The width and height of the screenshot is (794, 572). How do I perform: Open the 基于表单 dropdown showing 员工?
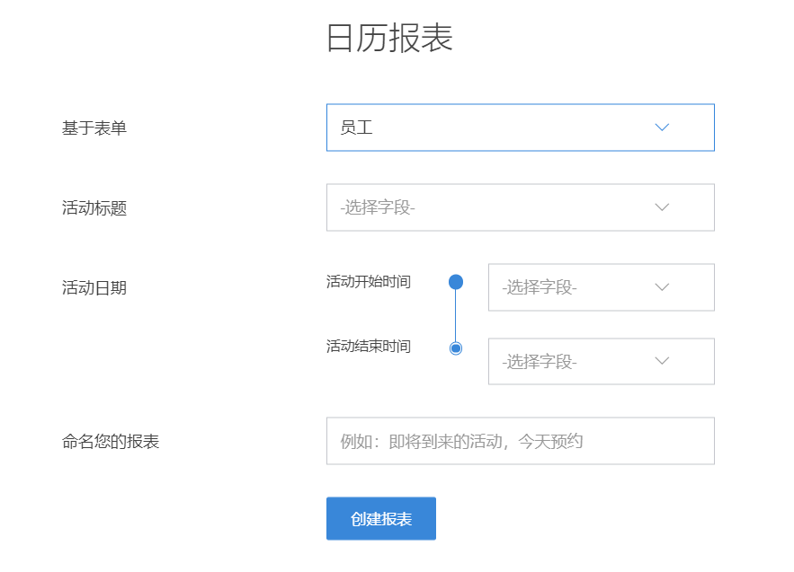tap(520, 128)
